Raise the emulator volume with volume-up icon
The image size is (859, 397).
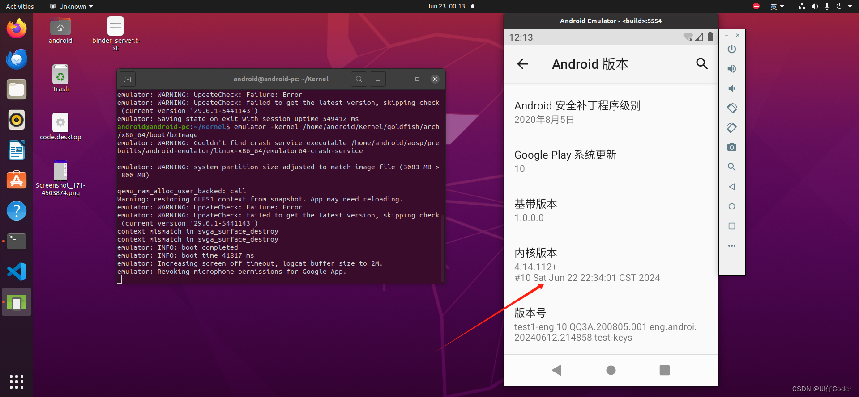coord(732,69)
